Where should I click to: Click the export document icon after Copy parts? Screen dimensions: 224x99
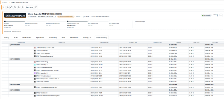(x=36, y=7)
